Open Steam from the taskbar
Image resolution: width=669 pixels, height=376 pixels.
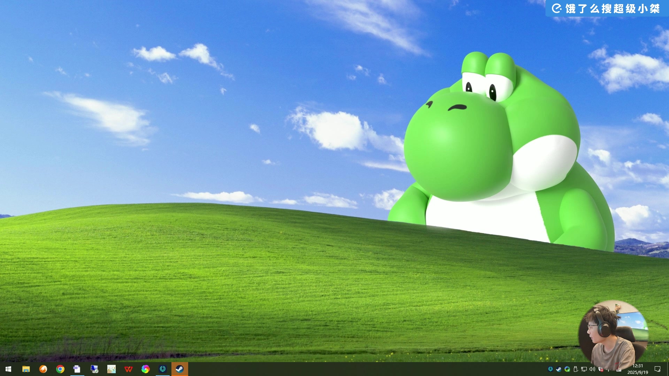coord(179,369)
